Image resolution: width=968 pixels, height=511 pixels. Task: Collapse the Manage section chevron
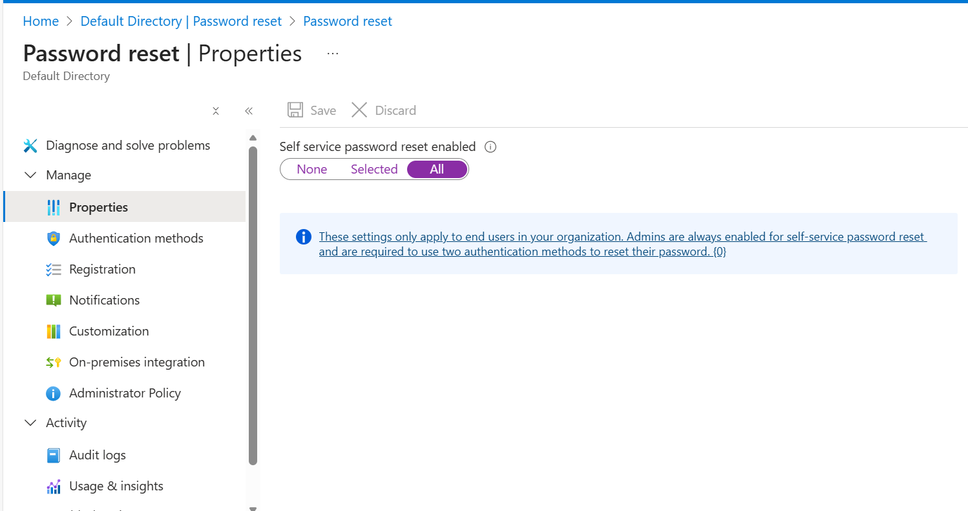click(30, 175)
